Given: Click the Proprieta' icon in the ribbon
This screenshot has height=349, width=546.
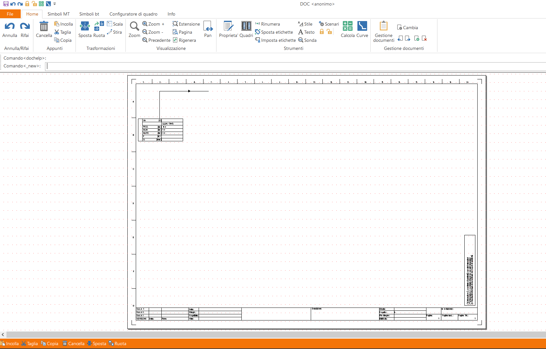Looking at the screenshot, I should pos(228,26).
